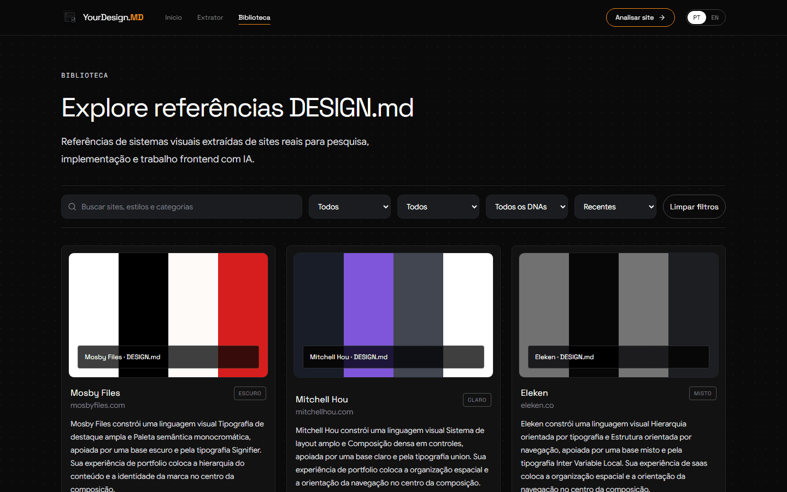The image size is (787, 492).
Task: Switch language to EN
Action: (715, 17)
